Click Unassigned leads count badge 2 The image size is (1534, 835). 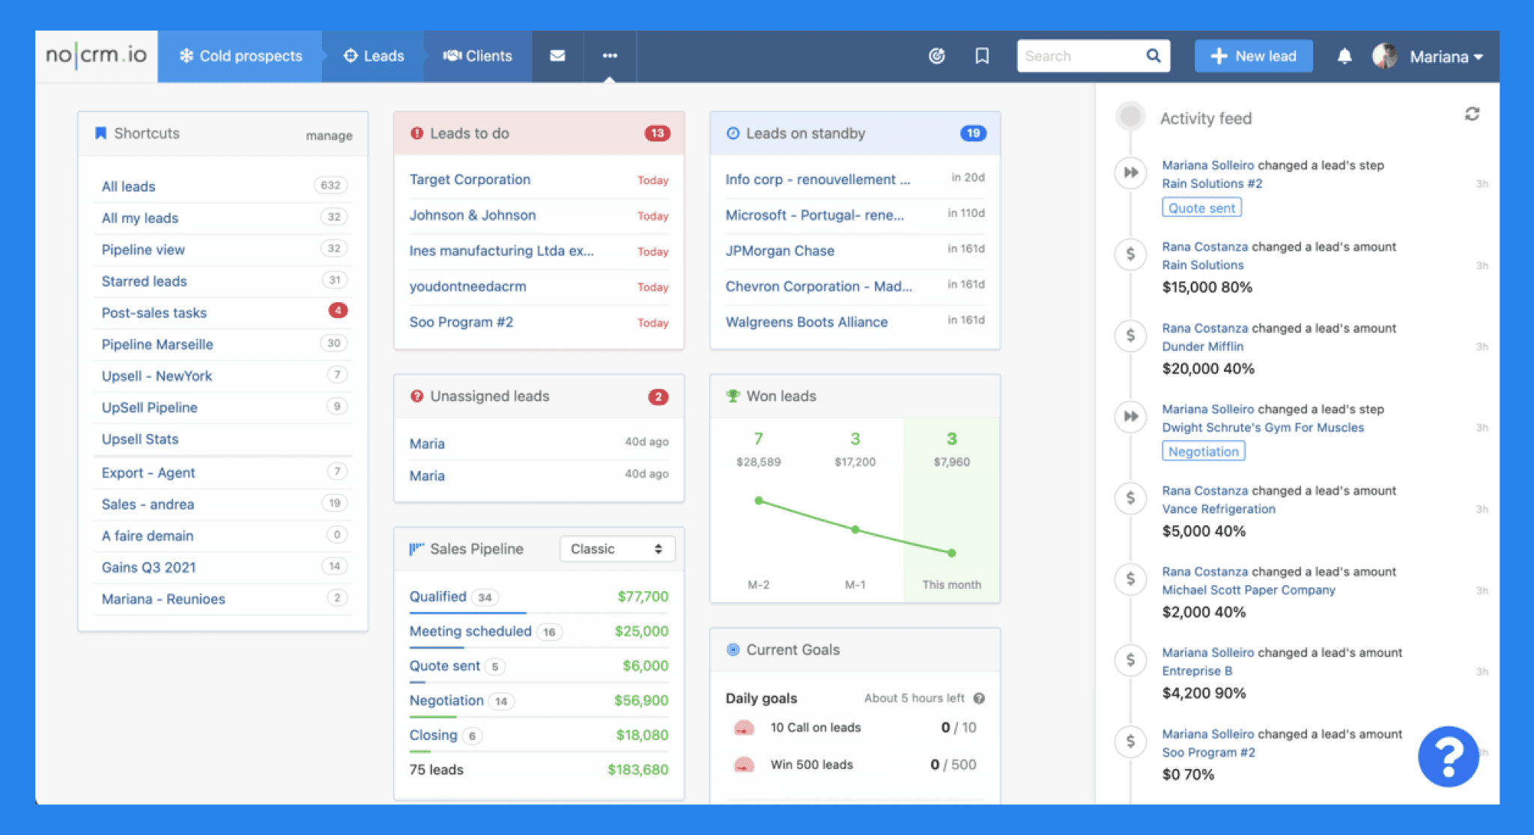click(x=658, y=397)
